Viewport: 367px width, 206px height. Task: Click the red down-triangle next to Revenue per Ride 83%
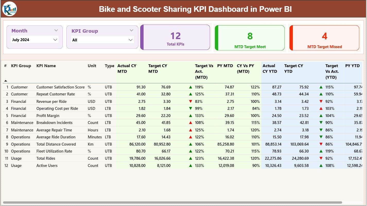pyautogui.click(x=191, y=101)
